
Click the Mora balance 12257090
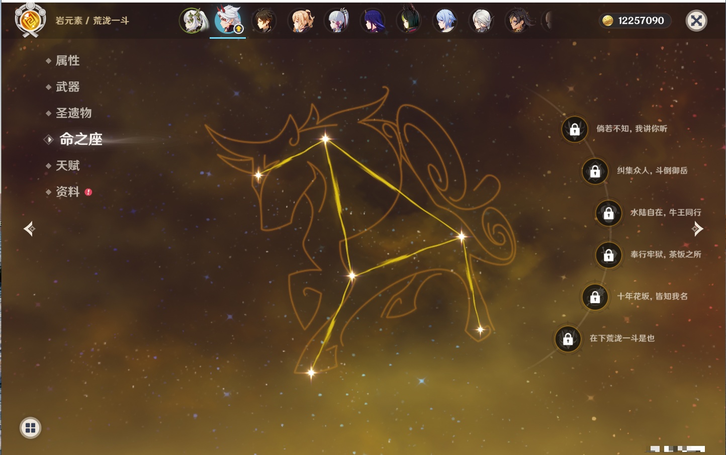click(x=635, y=21)
